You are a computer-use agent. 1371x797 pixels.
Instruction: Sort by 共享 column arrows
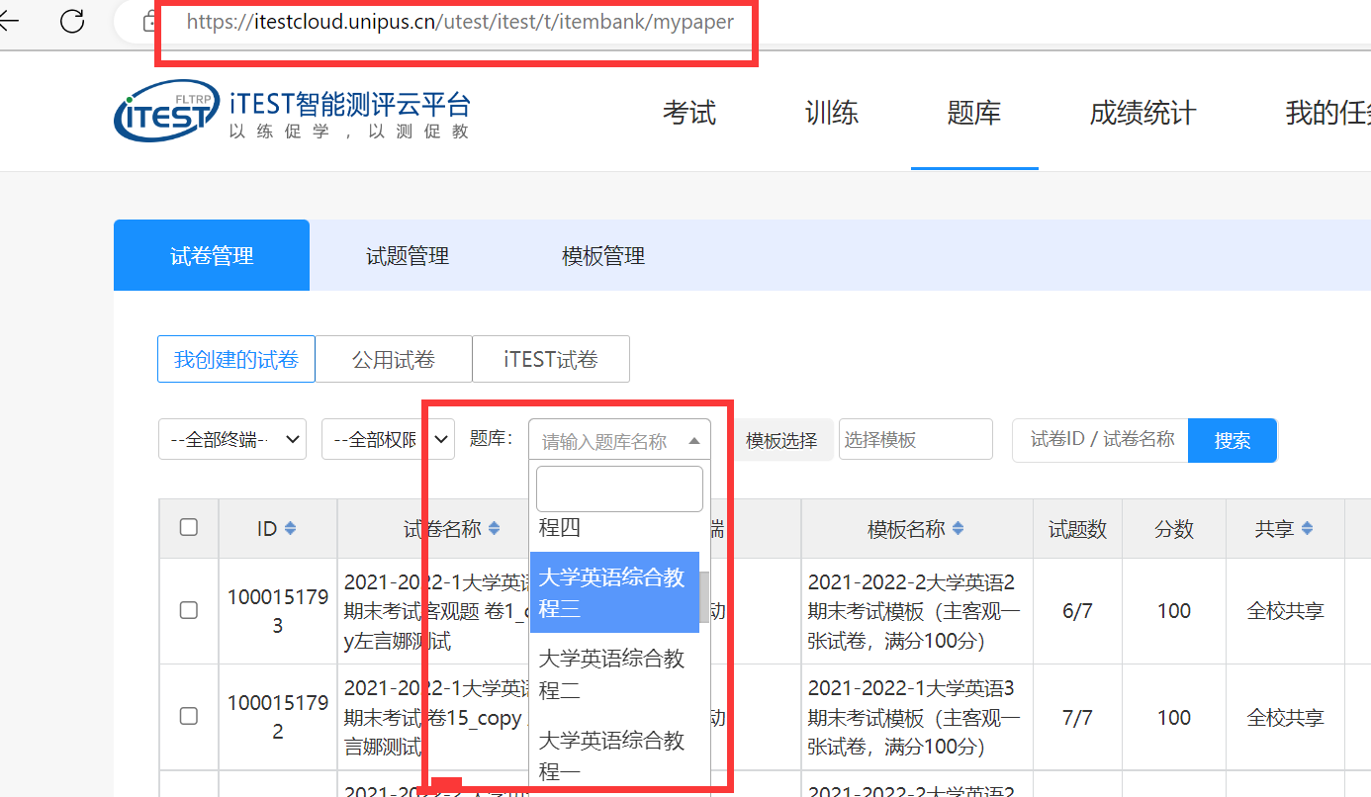(x=1307, y=529)
